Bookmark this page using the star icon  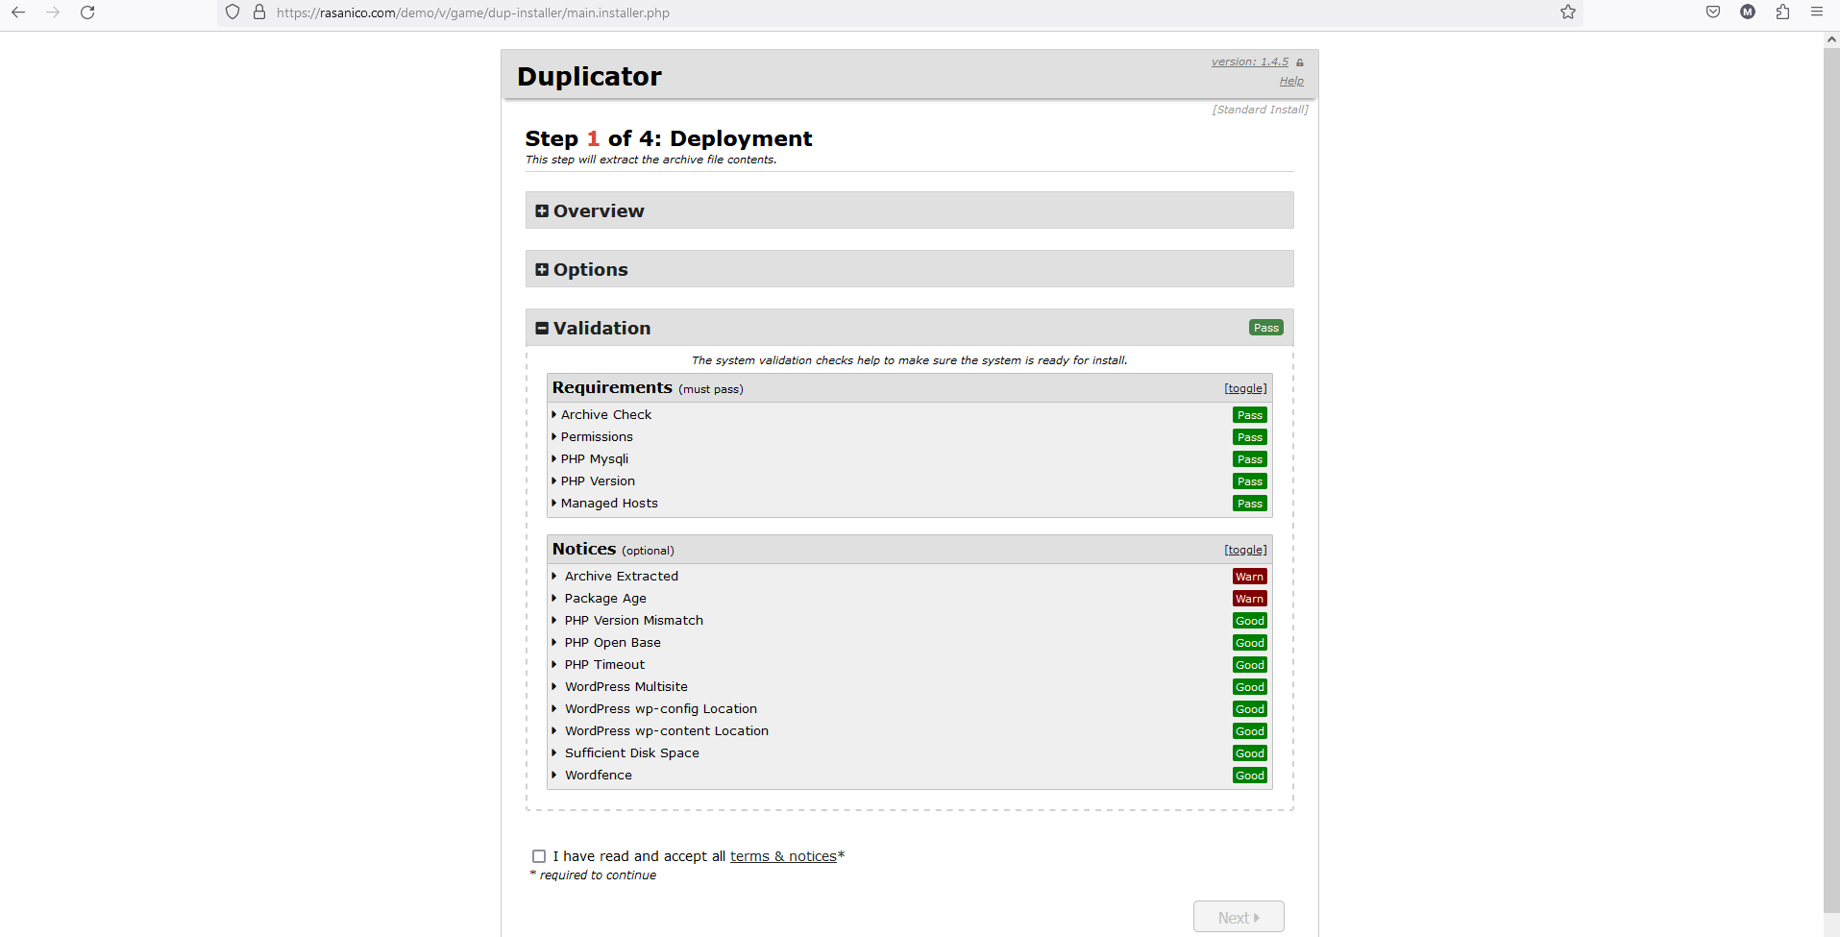[1567, 12]
